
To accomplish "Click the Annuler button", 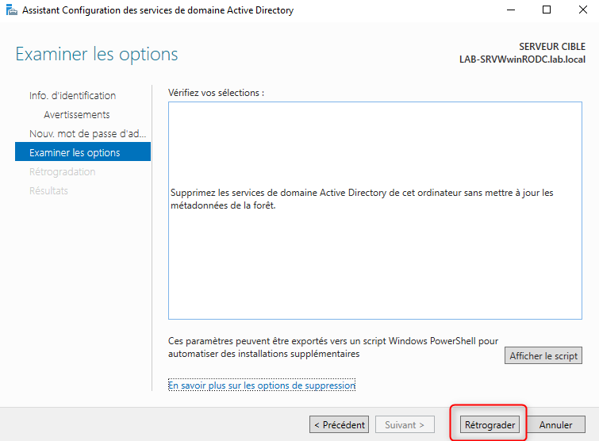I will (556, 424).
